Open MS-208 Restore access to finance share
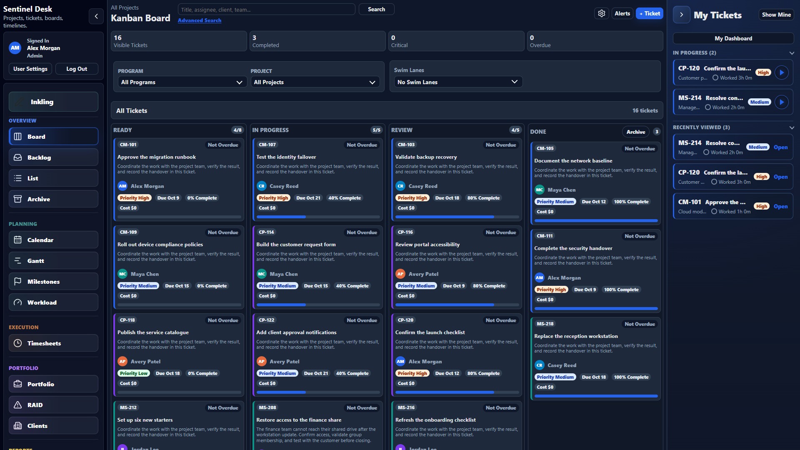800x450 pixels. pyautogui.click(x=317, y=426)
